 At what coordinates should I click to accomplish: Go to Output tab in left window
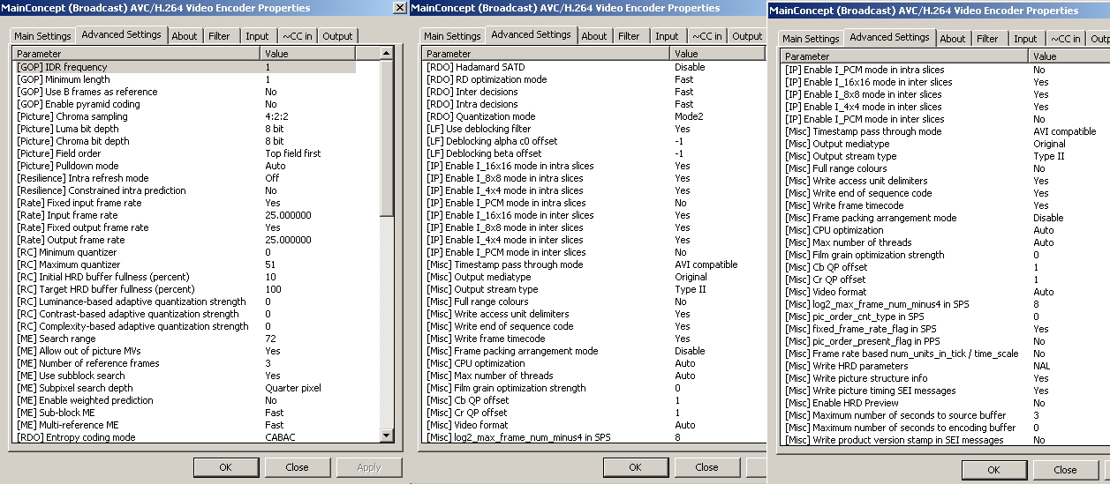[x=337, y=36]
